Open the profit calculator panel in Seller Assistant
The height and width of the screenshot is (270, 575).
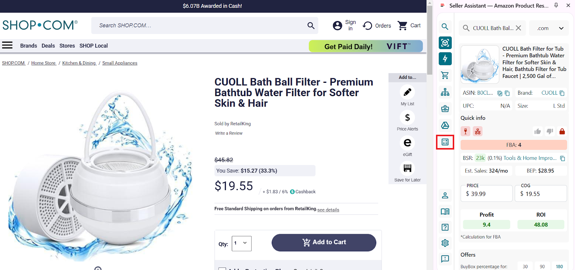tap(445, 142)
